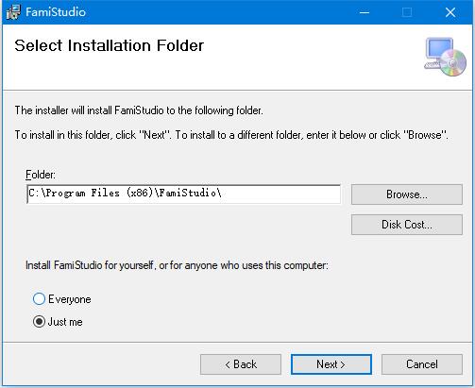Minimize the FamiStudio installer window
The width and height of the screenshot is (475, 388).
tap(365, 12)
